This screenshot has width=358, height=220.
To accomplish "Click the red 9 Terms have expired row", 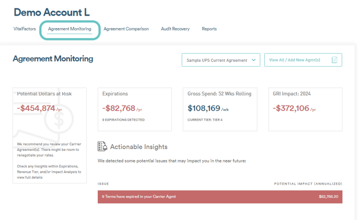I will pyautogui.click(x=220, y=197).
